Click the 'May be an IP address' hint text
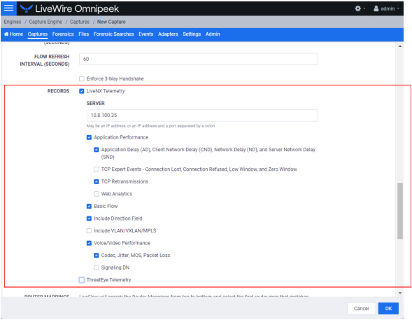412x320 pixels. 150,126
